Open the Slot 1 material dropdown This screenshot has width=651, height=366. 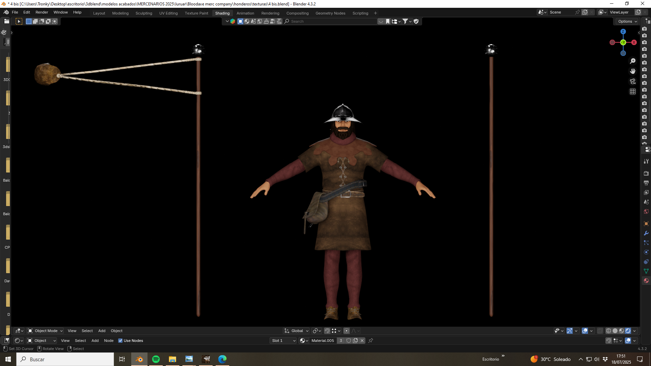point(283,341)
